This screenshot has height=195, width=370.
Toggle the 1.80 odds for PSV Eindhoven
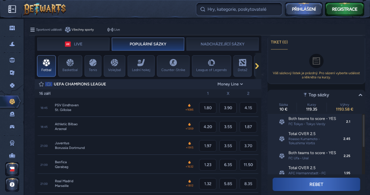pyautogui.click(x=208, y=108)
